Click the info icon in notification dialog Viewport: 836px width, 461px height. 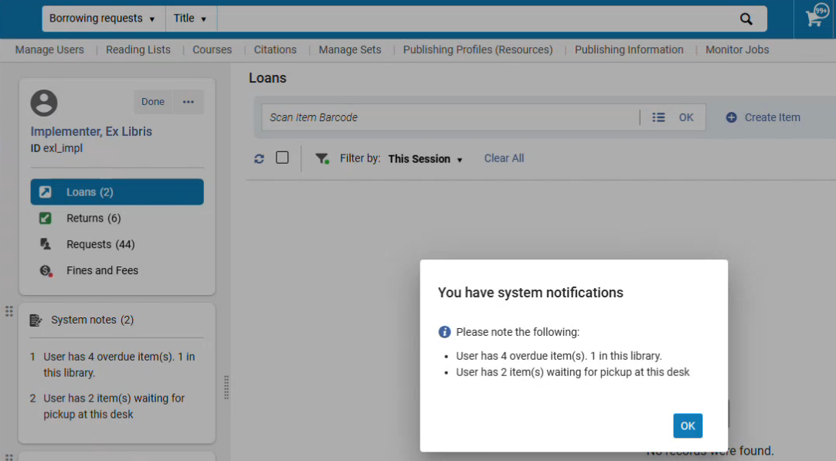(444, 332)
